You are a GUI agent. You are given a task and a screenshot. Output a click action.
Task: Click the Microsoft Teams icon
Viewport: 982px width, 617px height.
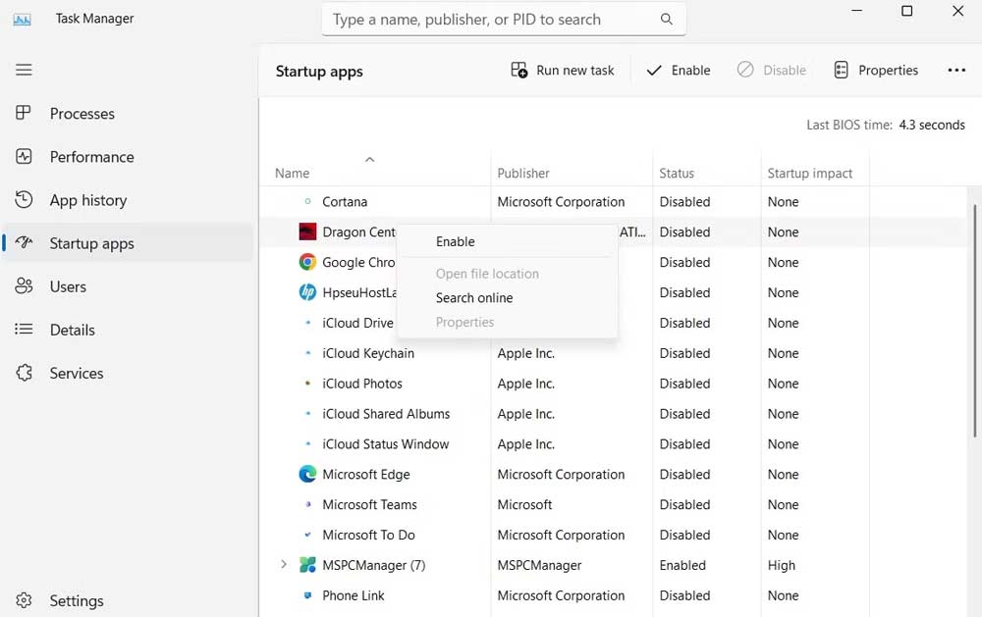(307, 504)
